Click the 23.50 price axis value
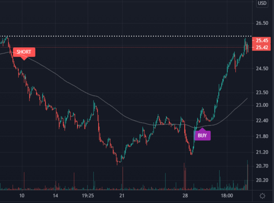Image resolution: width=274 pixels, height=203 pixels. tap(262, 92)
